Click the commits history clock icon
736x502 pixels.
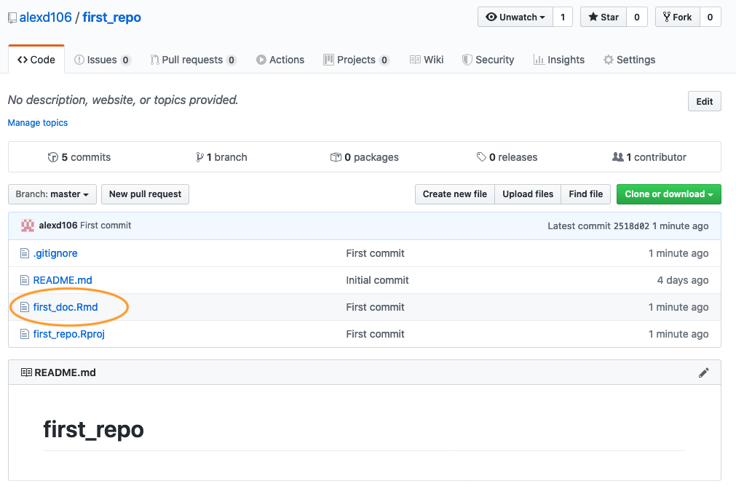(52, 157)
